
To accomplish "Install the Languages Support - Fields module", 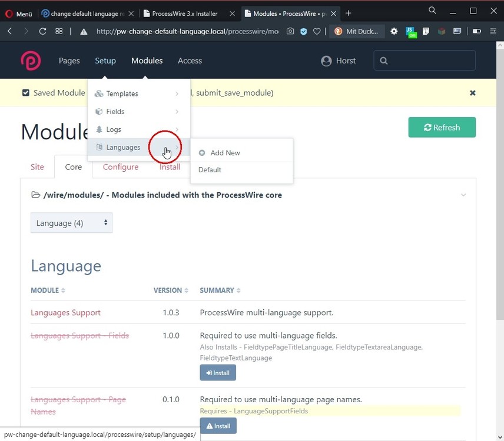I will pos(218,373).
